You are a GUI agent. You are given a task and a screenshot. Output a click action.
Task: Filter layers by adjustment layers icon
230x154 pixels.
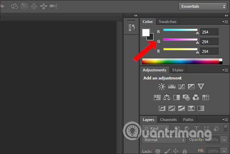tap(187, 129)
